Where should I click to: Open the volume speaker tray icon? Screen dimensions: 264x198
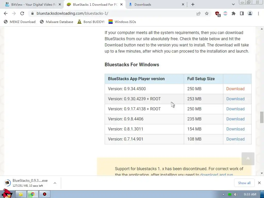point(236,194)
